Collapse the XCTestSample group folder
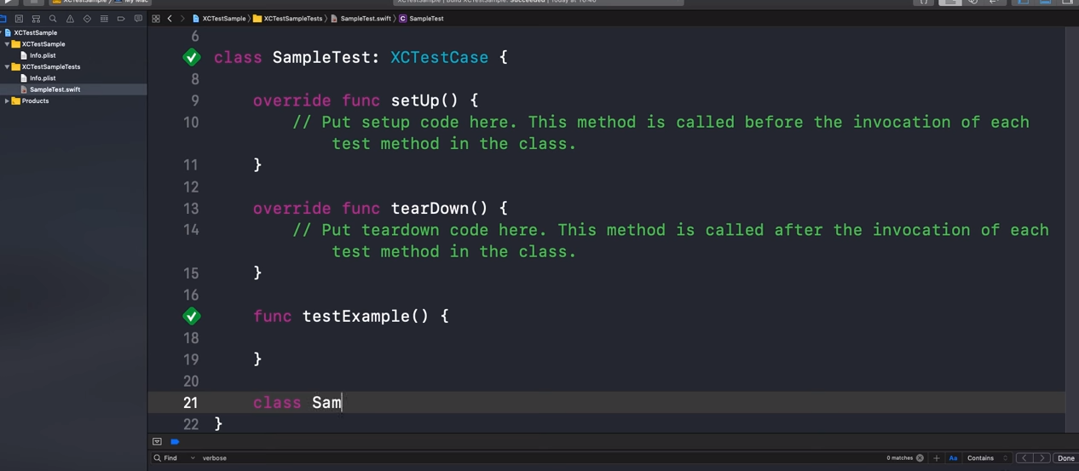Image resolution: width=1079 pixels, height=471 pixels. 7,44
